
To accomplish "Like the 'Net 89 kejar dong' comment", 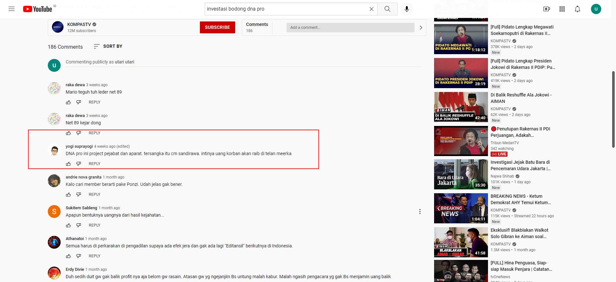I will [x=68, y=133].
